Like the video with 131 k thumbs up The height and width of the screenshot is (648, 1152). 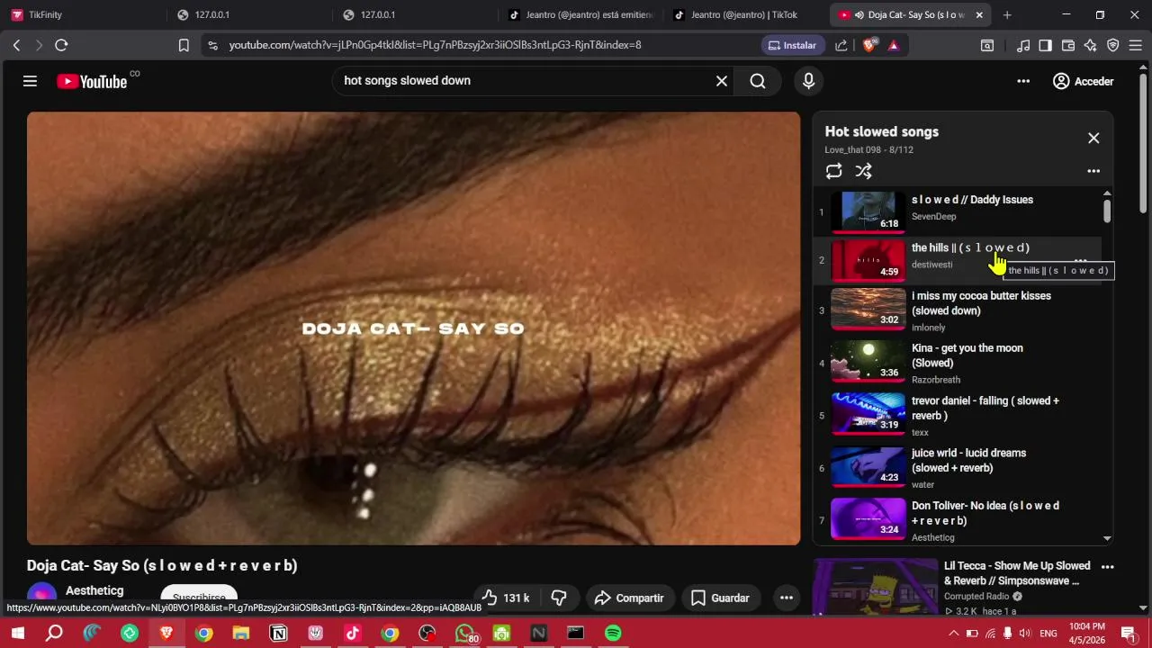point(506,598)
